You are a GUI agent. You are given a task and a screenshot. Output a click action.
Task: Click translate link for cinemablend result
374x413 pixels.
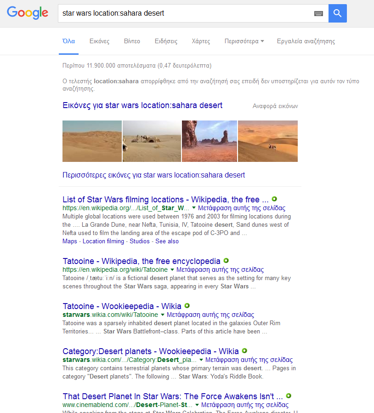[x=245, y=405]
